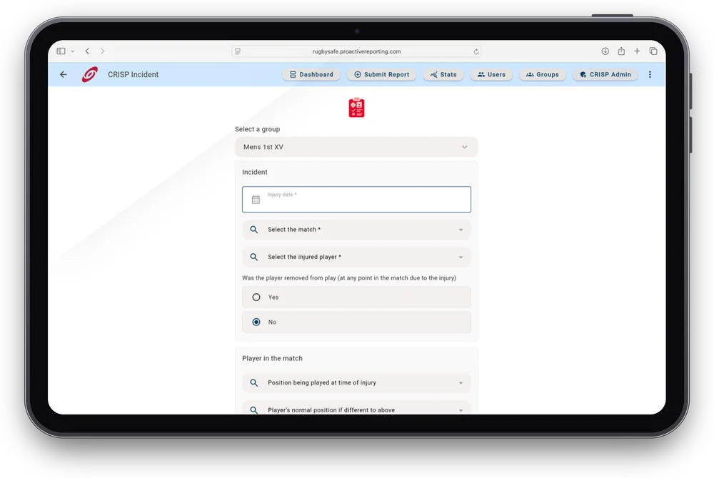The image size is (714, 478).
Task: Open the Select the injured player dropdown
Action: [x=356, y=257]
